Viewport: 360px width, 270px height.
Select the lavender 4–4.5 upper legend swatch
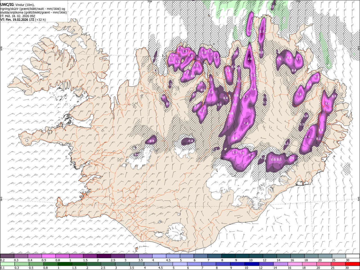tap(159, 256)
